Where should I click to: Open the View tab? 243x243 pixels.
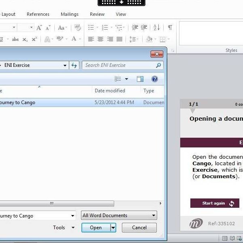(x=121, y=14)
